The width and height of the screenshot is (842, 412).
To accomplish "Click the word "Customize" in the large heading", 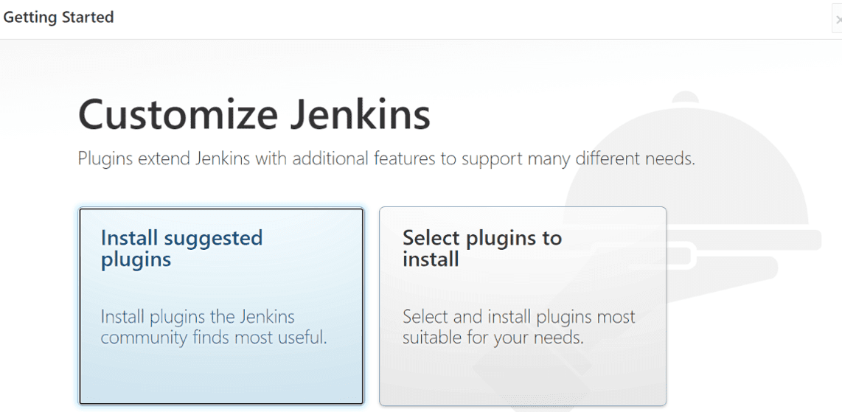I will coord(178,115).
